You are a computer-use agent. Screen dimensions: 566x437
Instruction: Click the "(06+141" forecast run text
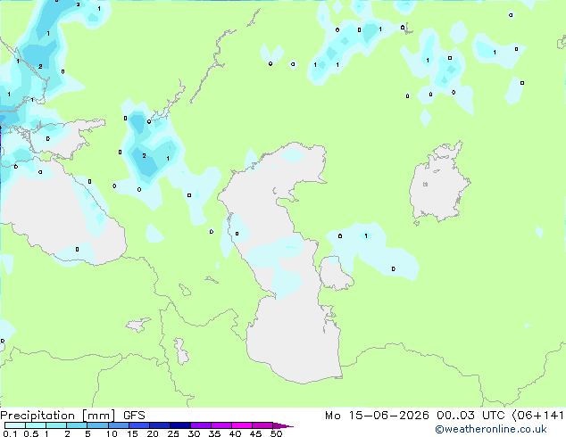(537, 416)
